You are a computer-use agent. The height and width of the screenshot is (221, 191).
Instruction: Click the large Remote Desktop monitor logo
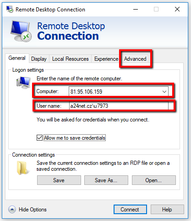click(x=21, y=31)
